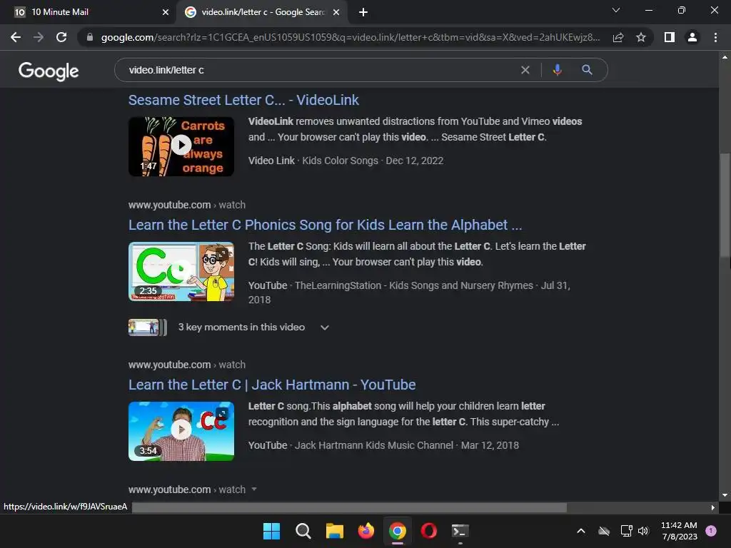Open the Google home logo

(49, 71)
